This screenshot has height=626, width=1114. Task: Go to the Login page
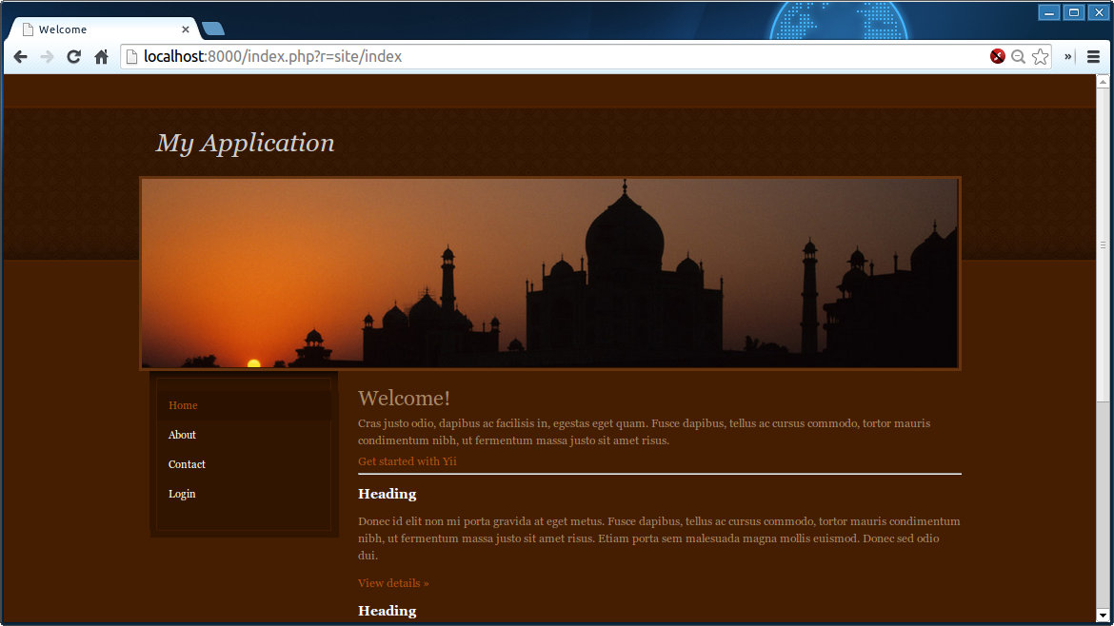pos(182,494)
